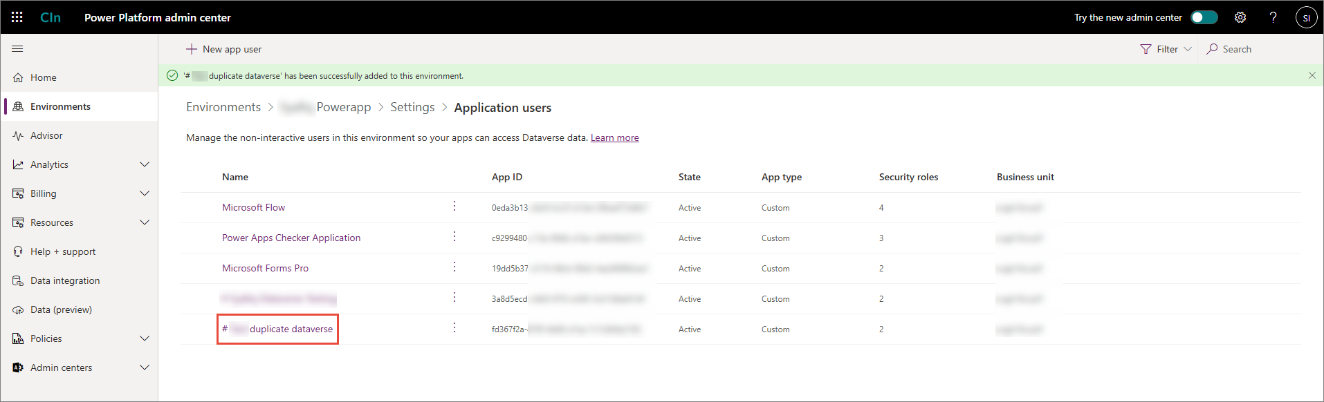
Task: Click the Application users breadcrumb heading
Action: [x=503, y=107]
